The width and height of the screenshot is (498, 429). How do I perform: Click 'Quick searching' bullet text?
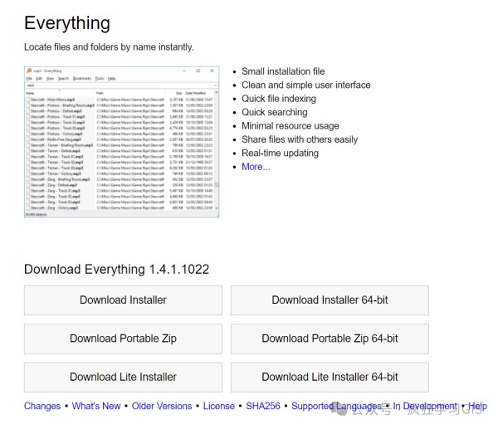pyautogui.click(x=275, y=112)
